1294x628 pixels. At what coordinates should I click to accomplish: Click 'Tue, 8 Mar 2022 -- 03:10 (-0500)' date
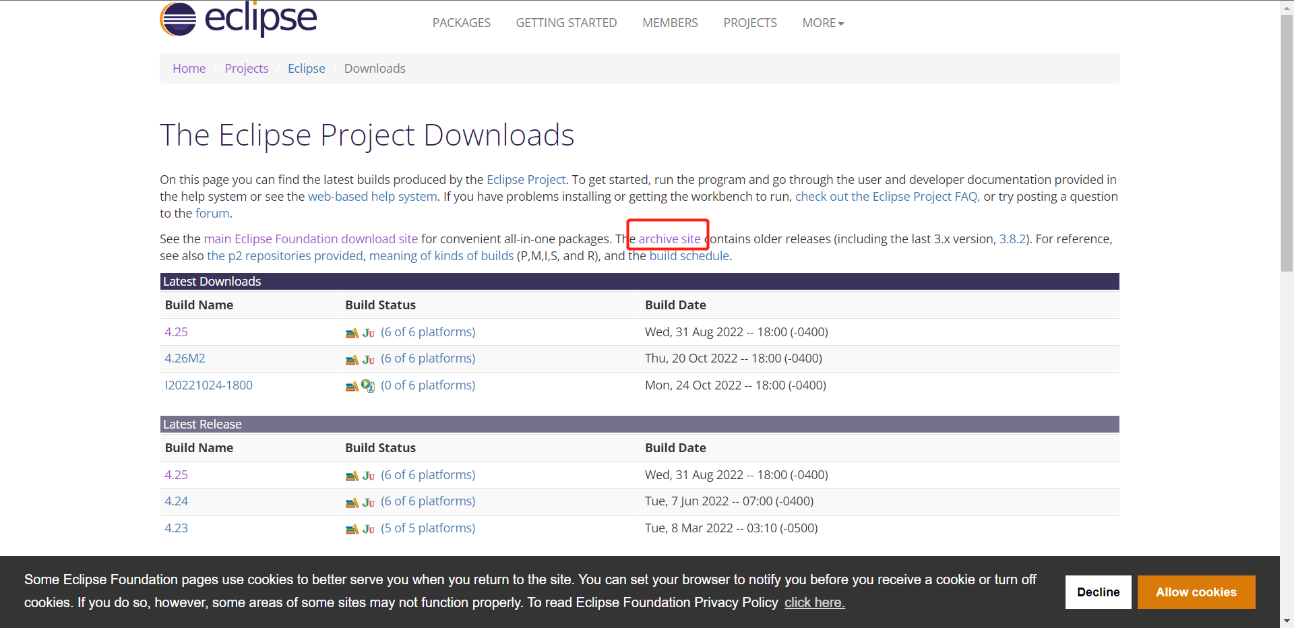coord(731,528)
